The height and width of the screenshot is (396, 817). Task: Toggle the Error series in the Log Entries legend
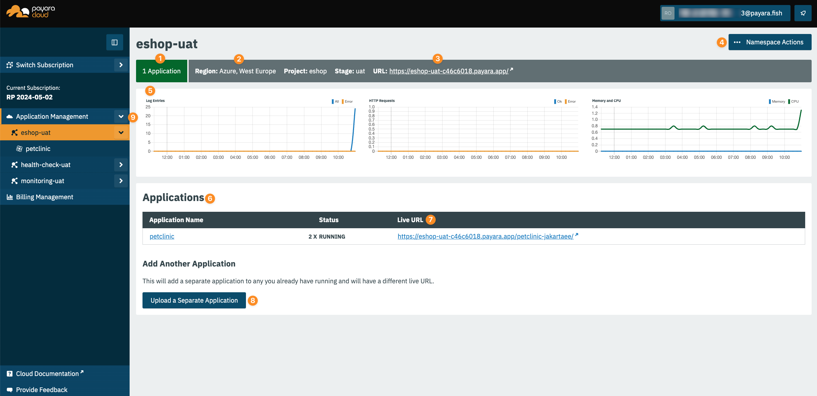click(348, 102)
